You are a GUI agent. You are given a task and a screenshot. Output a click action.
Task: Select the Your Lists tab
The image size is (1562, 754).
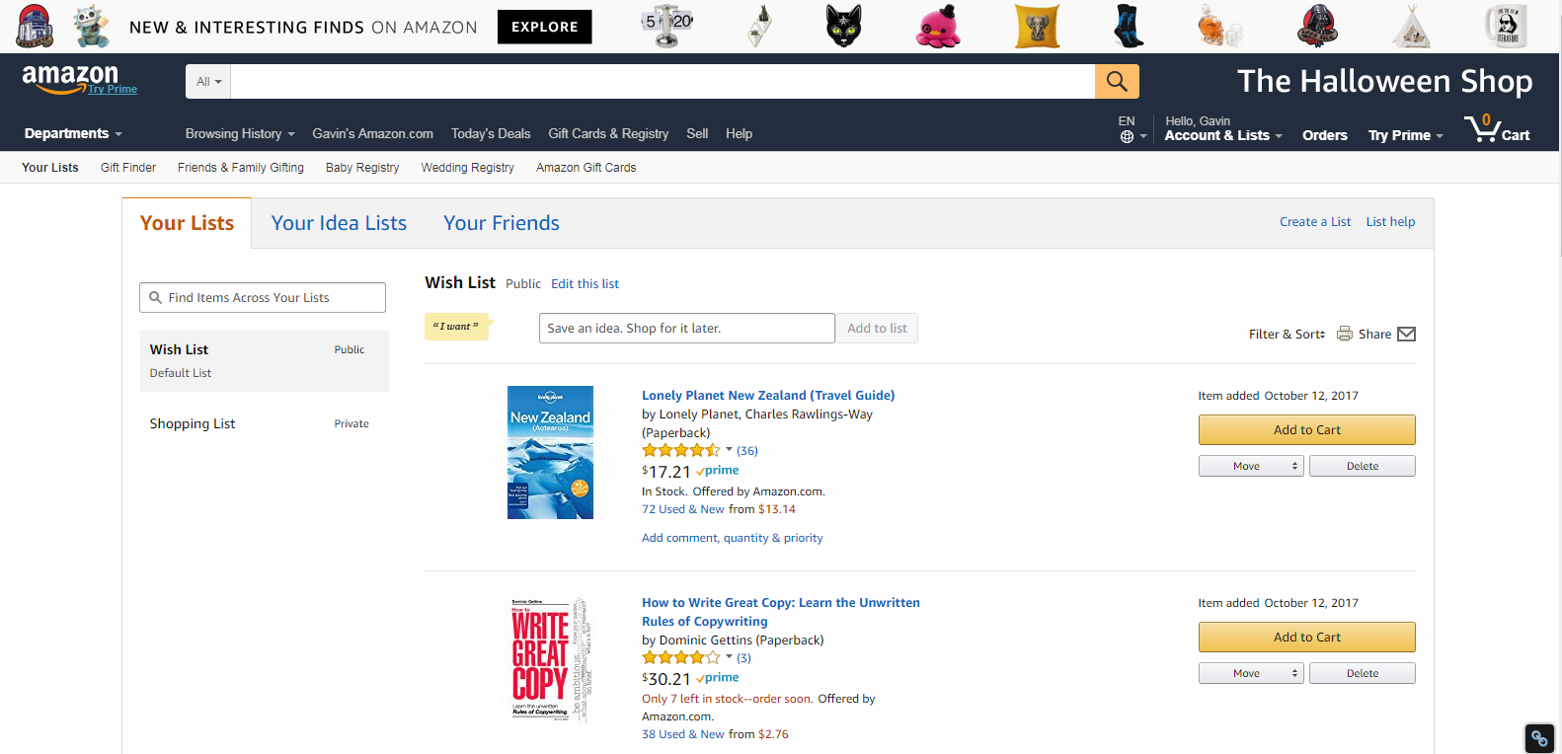click(187, 223)
